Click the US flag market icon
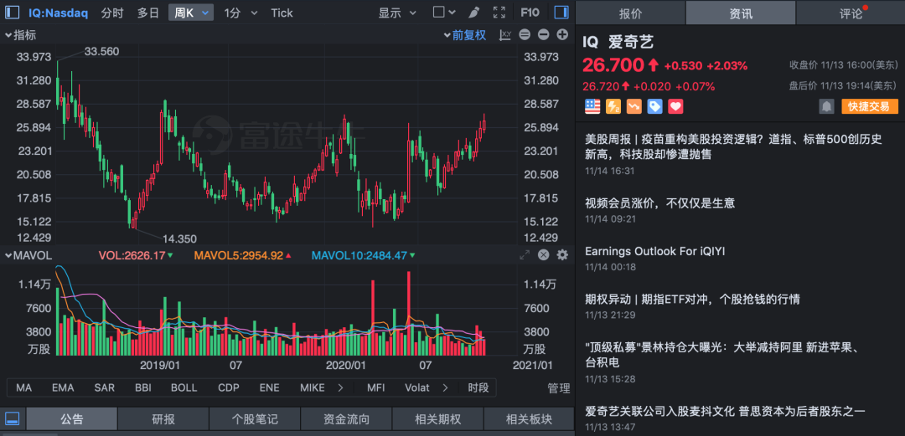905x436 pixels. click(592, 106)
